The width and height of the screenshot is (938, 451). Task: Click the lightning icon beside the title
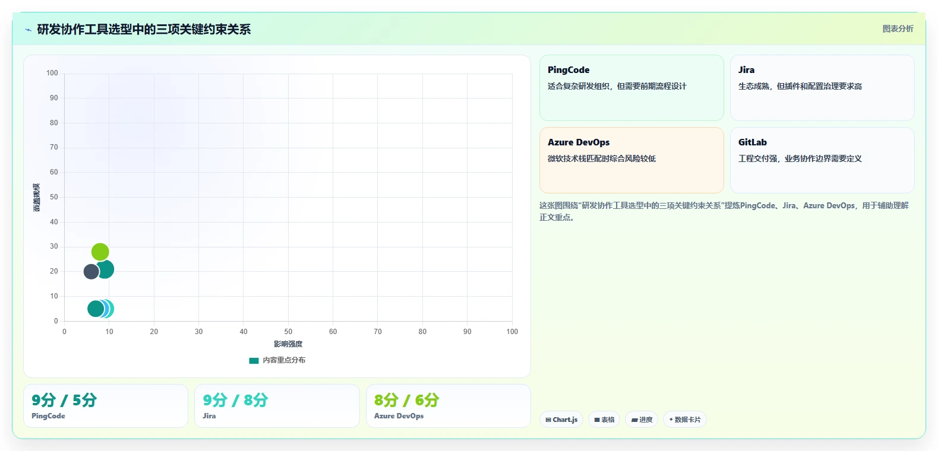point(28,30)
